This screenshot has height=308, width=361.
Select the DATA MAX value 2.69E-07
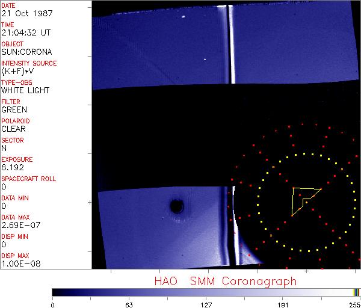[20, 226]
